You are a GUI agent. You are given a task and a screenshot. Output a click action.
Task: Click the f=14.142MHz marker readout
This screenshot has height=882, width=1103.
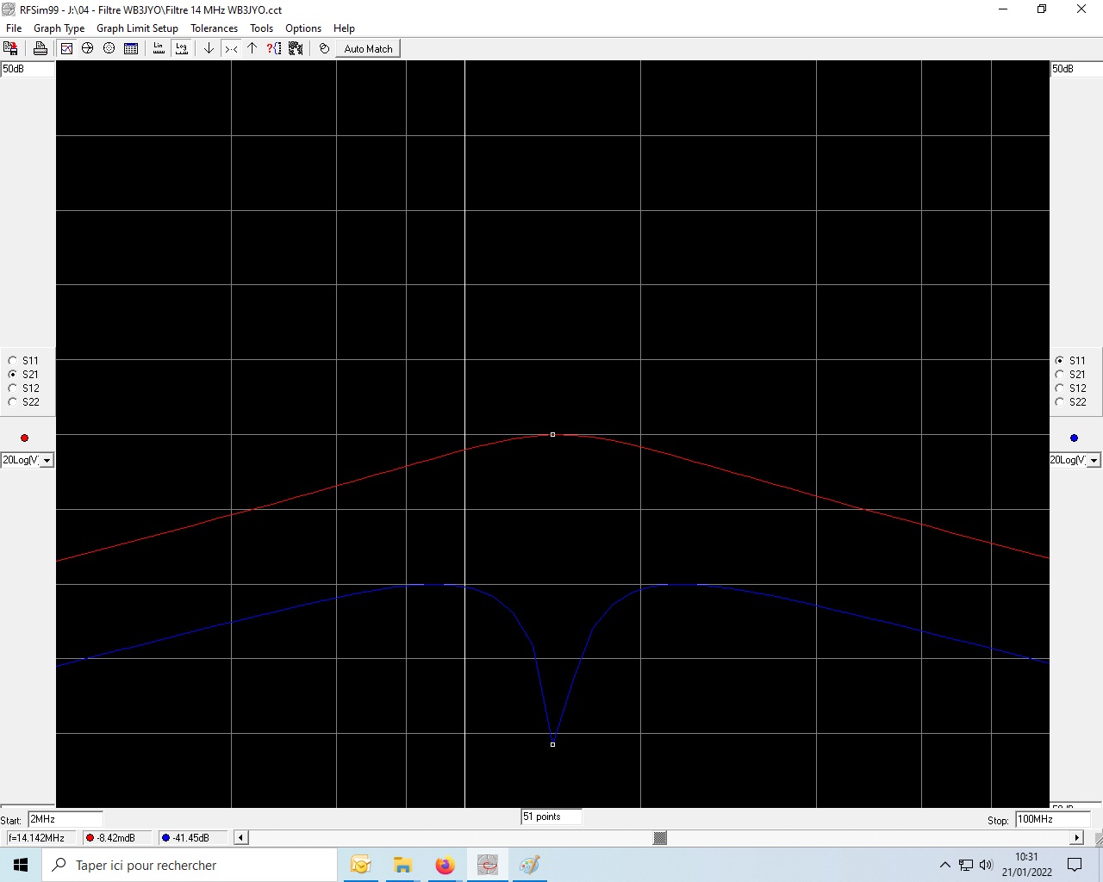pos(41,837)
